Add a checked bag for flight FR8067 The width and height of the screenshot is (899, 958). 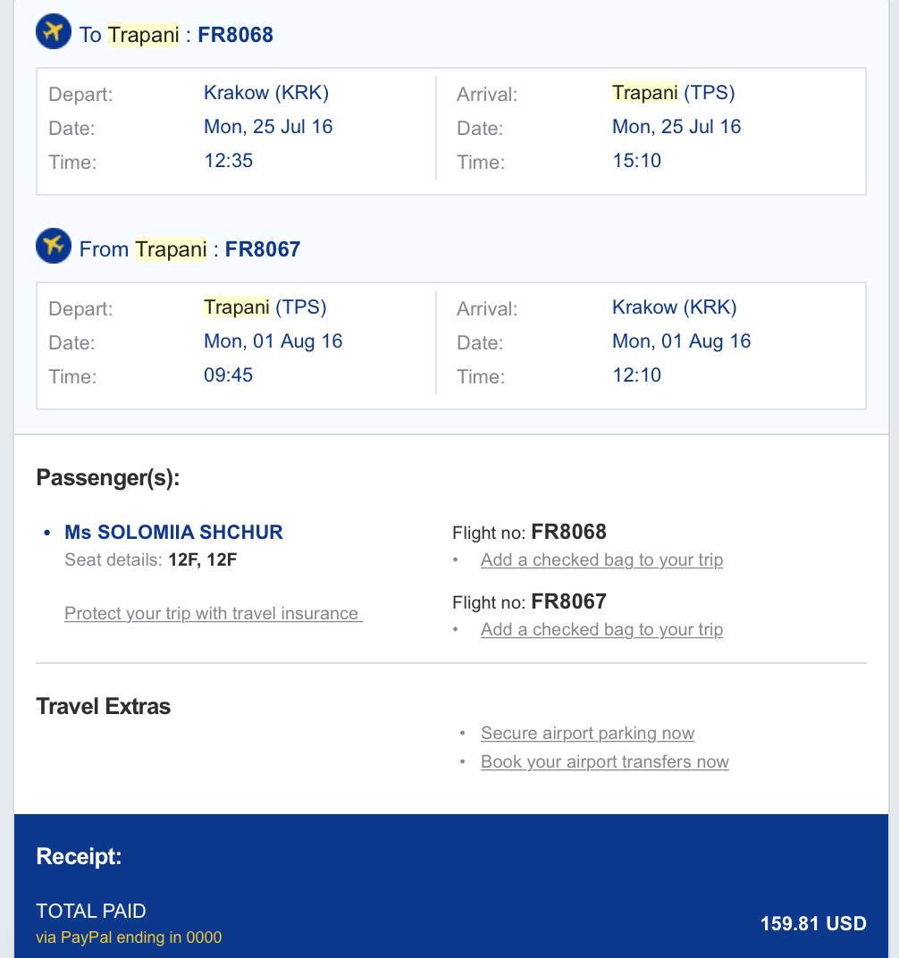[601, 630]
